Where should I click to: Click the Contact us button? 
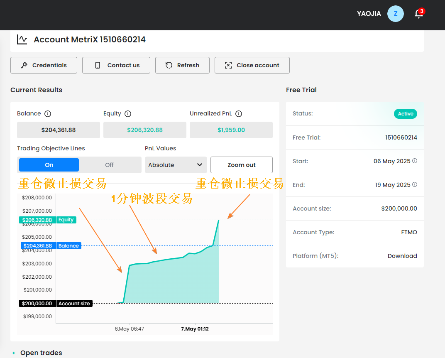click(x=116, y=65)
